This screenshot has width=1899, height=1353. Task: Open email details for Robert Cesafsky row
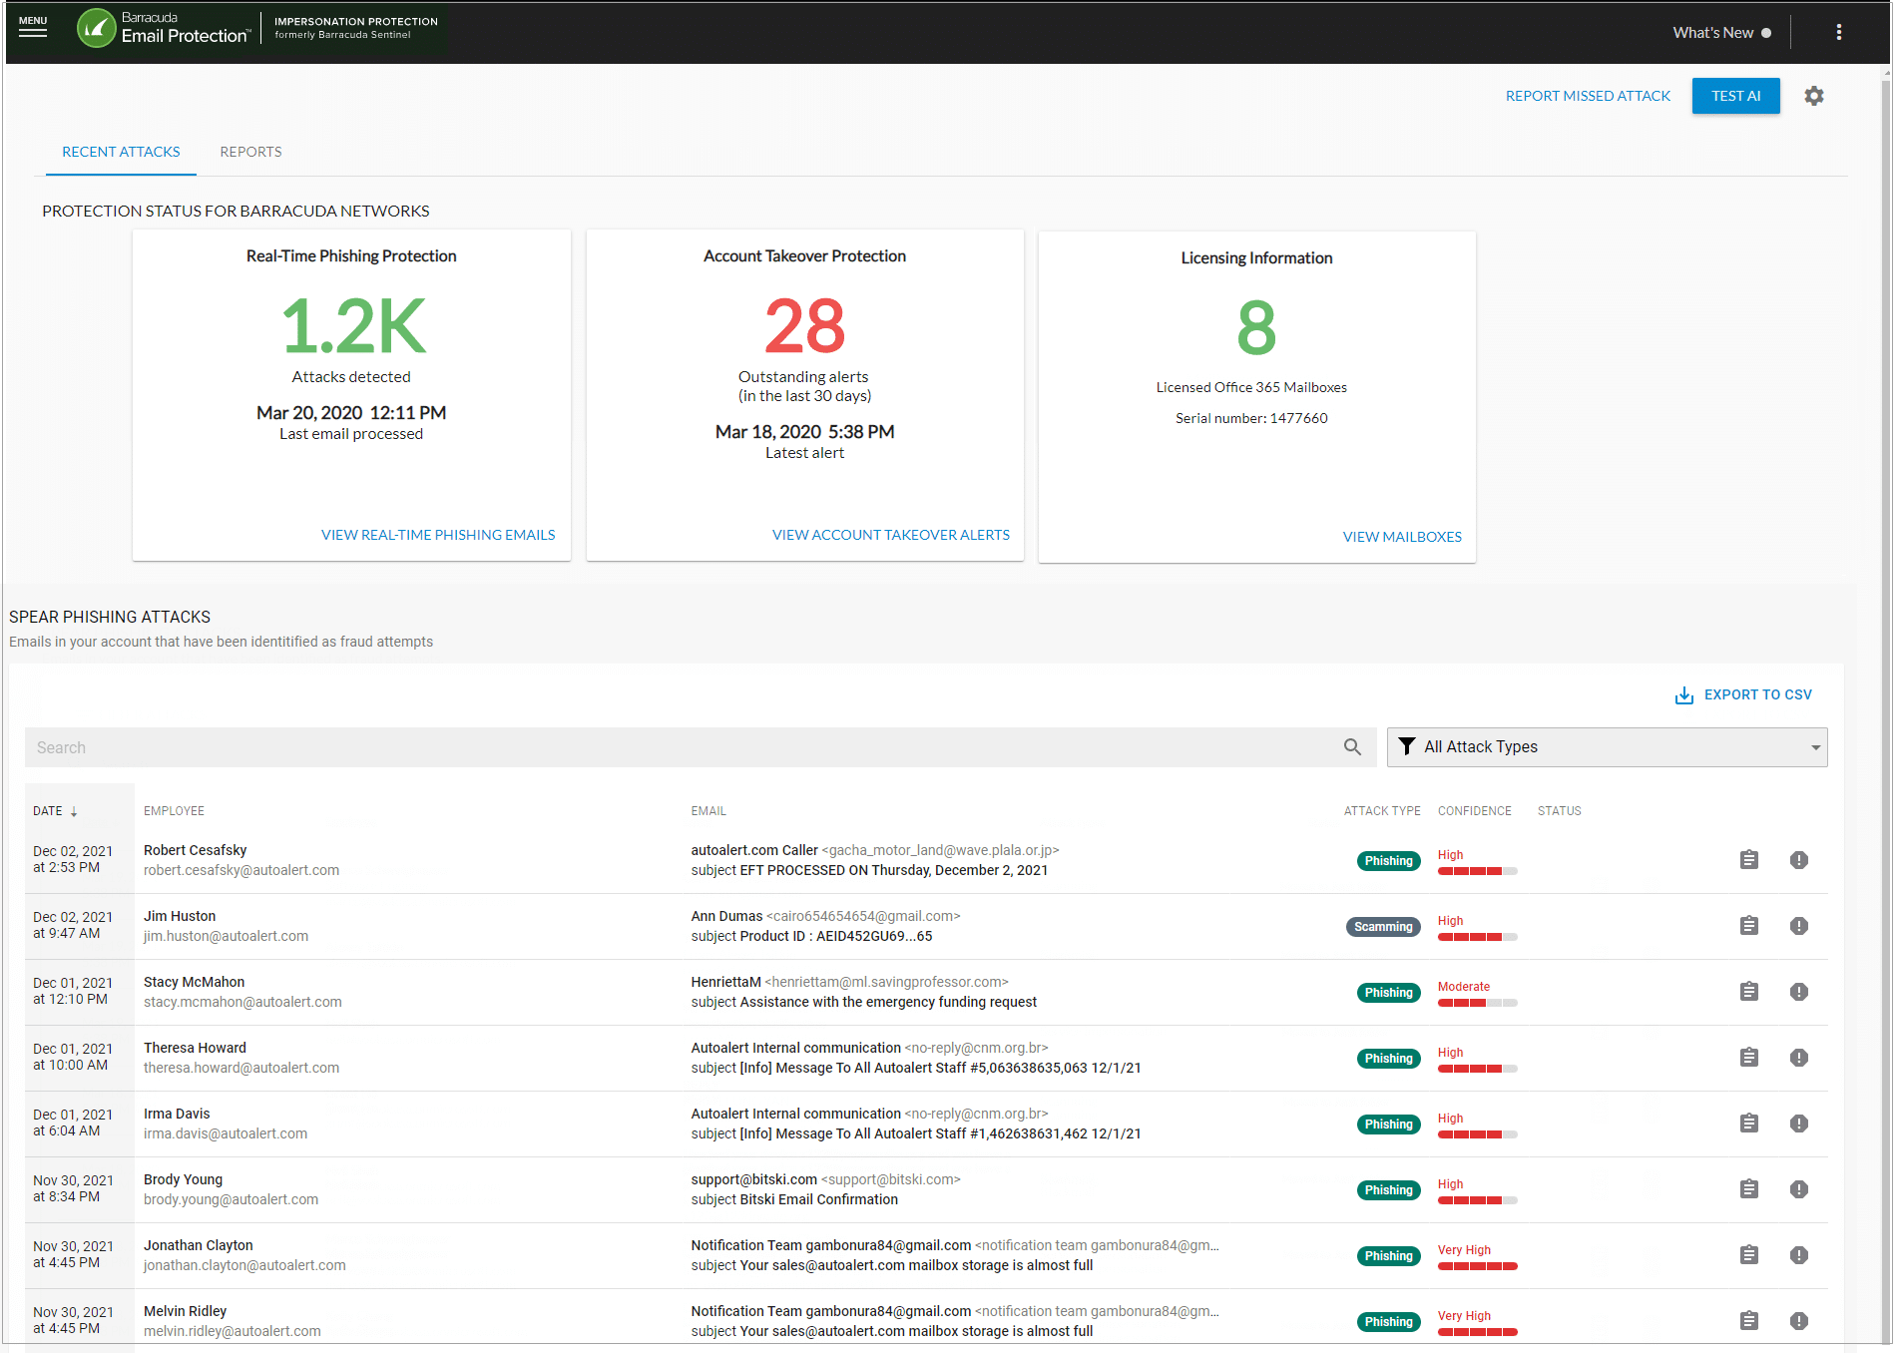click(x=1748, y=860)
